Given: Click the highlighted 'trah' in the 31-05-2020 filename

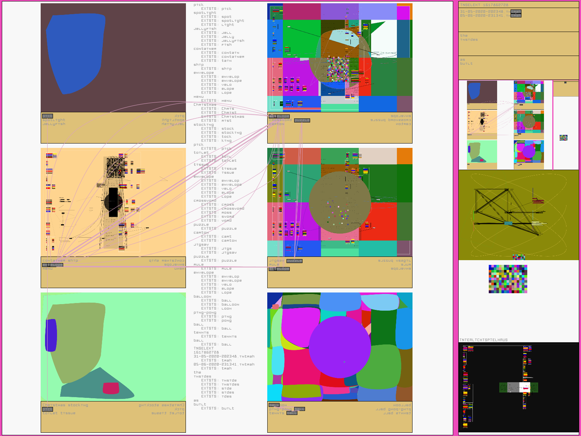Looking at the screenshot, I should click(516, 12).
